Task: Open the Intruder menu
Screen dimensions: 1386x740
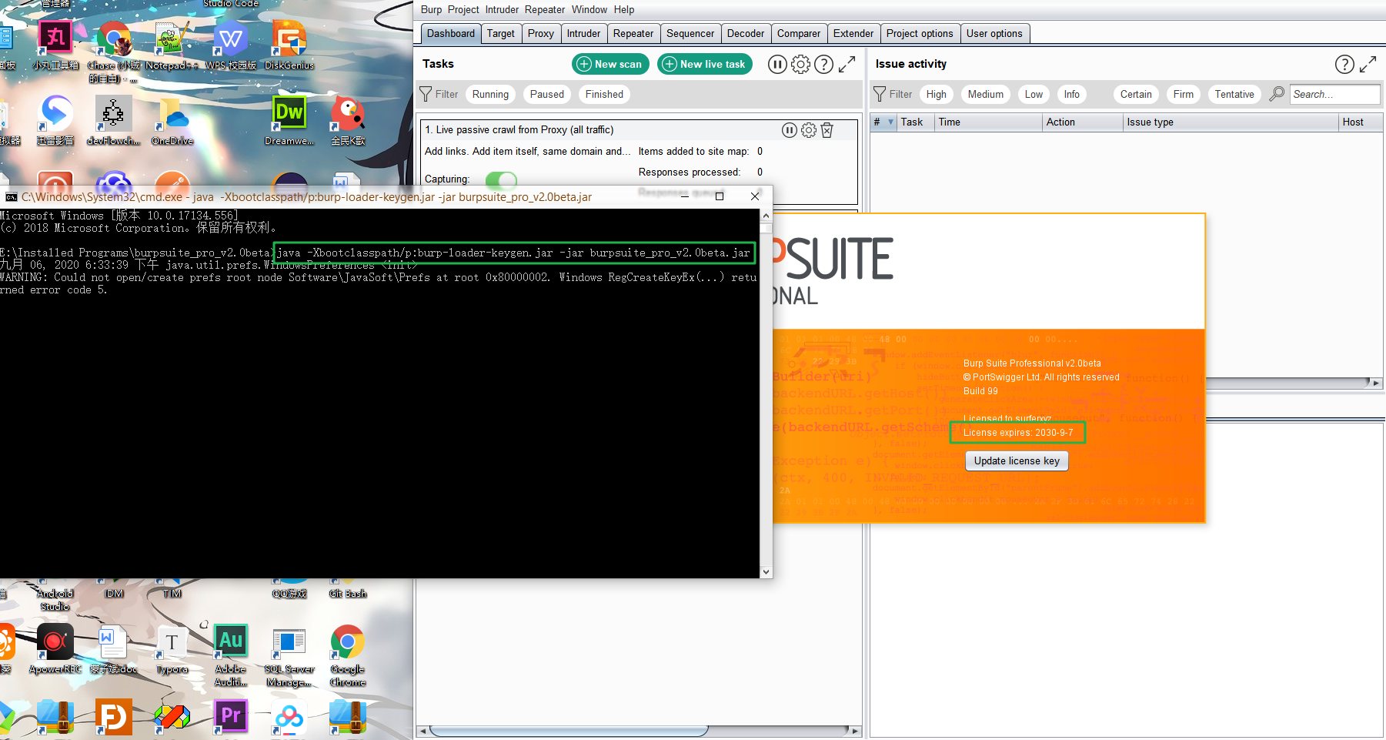Action: tap(502, 9)
